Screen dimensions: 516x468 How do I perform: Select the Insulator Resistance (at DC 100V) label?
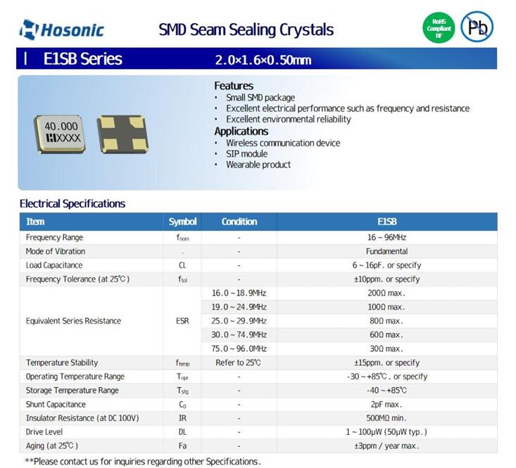(x=82, y=418)
